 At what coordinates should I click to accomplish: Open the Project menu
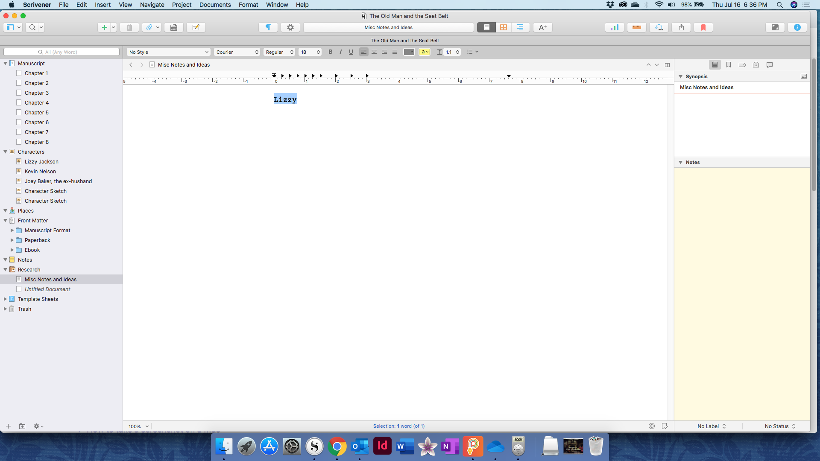pos(182,5)
